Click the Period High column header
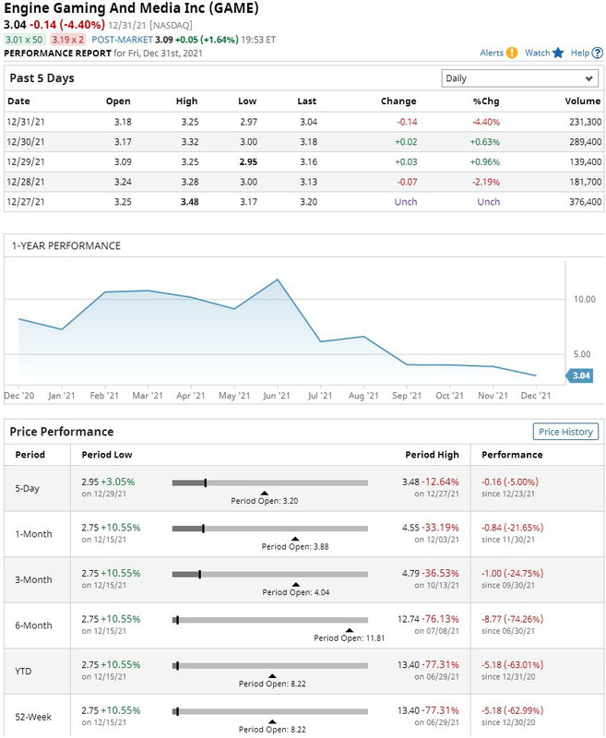Screen dimensions: 606x738 [432, 455]
